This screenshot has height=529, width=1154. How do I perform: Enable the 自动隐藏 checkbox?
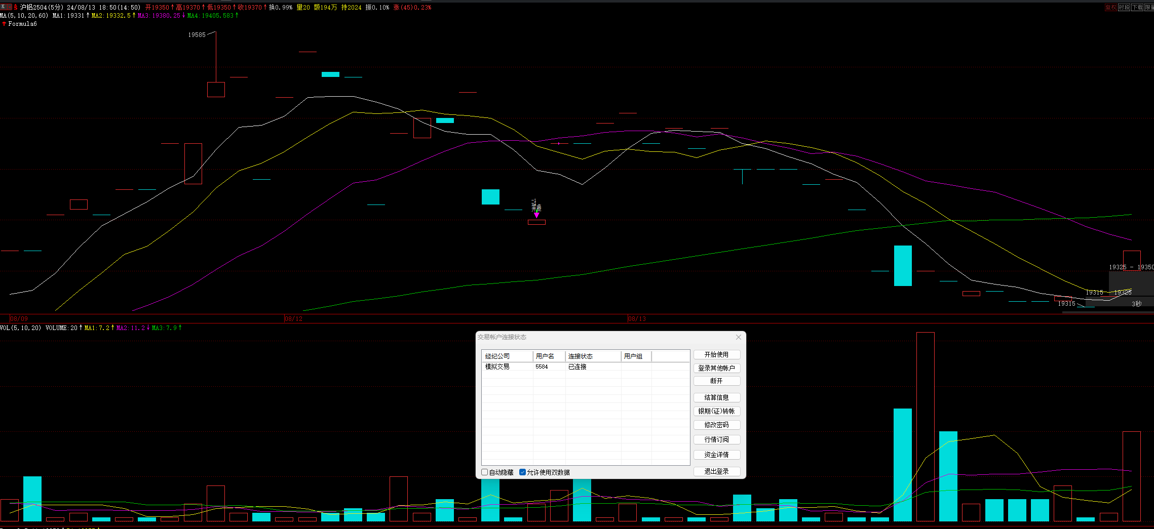click(484, 472)
